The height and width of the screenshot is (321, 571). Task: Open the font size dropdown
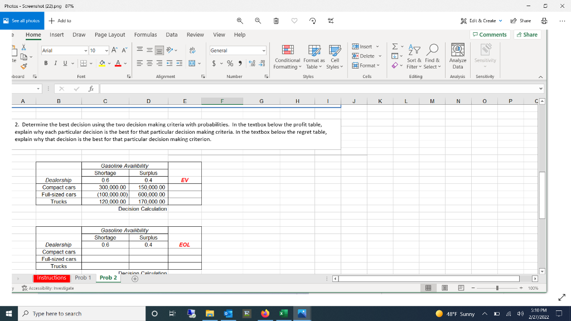[x=106, y=50]
